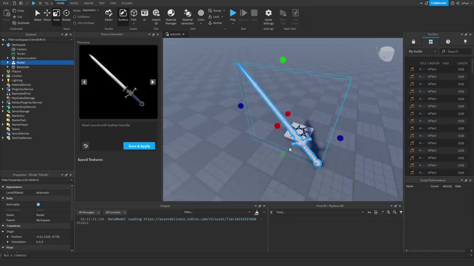Collapse the Workspace tree node
The height and width of the screenshot is (266, 474).
pyautogui.click(x=3, y=45)
